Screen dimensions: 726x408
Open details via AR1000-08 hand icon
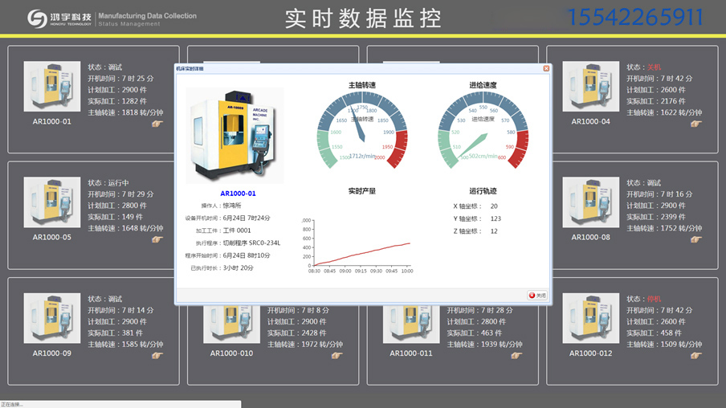click(x=695, y=239)
